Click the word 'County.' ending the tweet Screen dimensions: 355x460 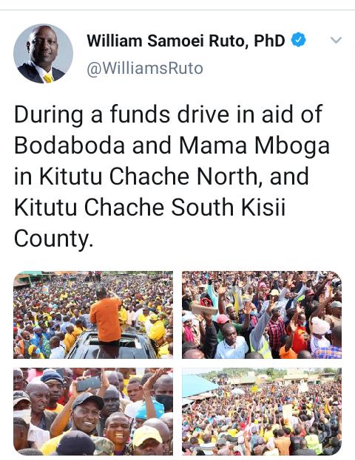53,239
